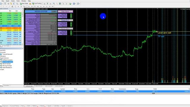Open the Journal terminal tab
Image resolution: width=190 pixels, height=107 pixels.
(69, 106)
